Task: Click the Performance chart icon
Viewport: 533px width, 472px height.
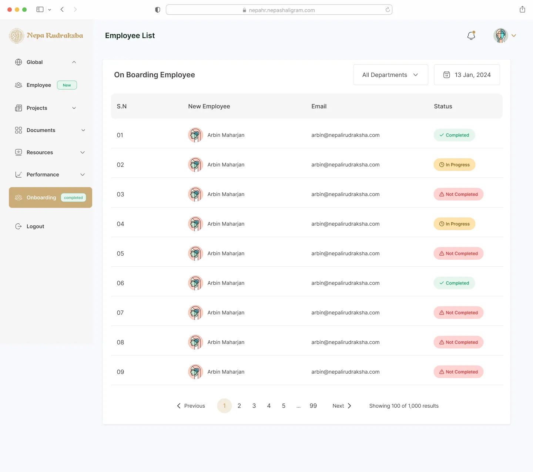Action: [19, 175]
